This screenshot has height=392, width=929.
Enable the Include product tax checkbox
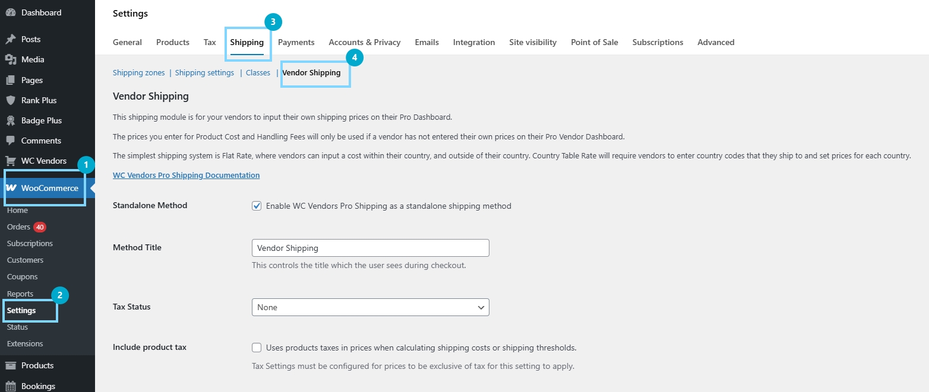[257, 348]
